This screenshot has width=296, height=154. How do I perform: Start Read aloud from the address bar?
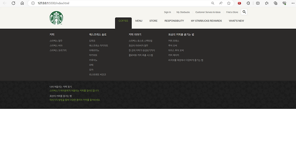click(x=221, y=3)
